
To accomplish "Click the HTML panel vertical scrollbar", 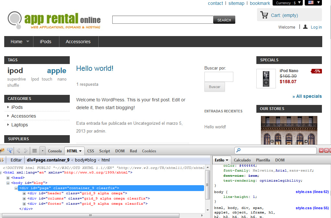I will 207,185.
